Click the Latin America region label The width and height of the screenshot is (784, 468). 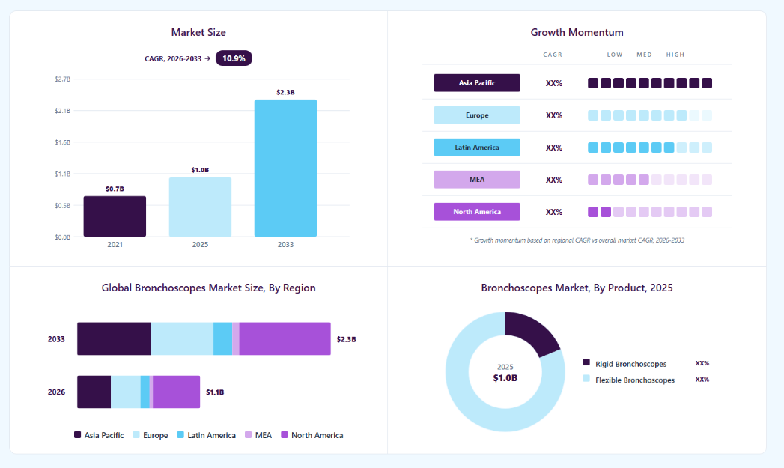tap(477, 148)
